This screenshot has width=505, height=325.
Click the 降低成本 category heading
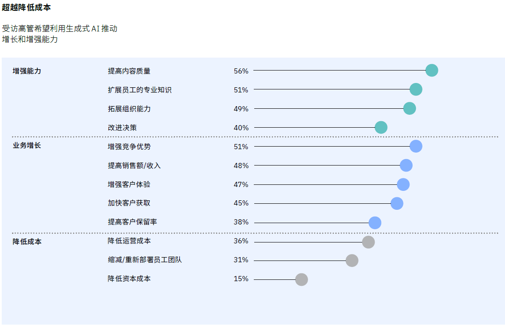[x=27, y=242]
